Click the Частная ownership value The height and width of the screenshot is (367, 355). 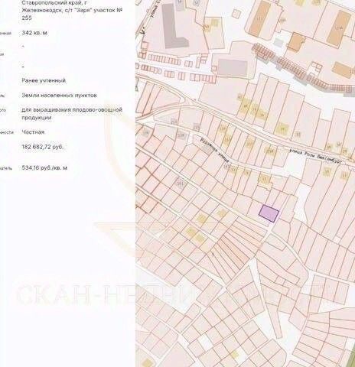coord(33,132)
